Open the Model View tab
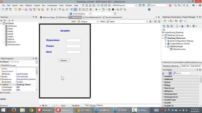Image resolution: width=202 pixels, height=113 pixels. coord(185,66)
